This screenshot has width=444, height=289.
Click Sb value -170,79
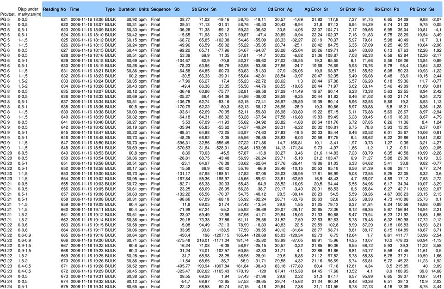[183, 107]
